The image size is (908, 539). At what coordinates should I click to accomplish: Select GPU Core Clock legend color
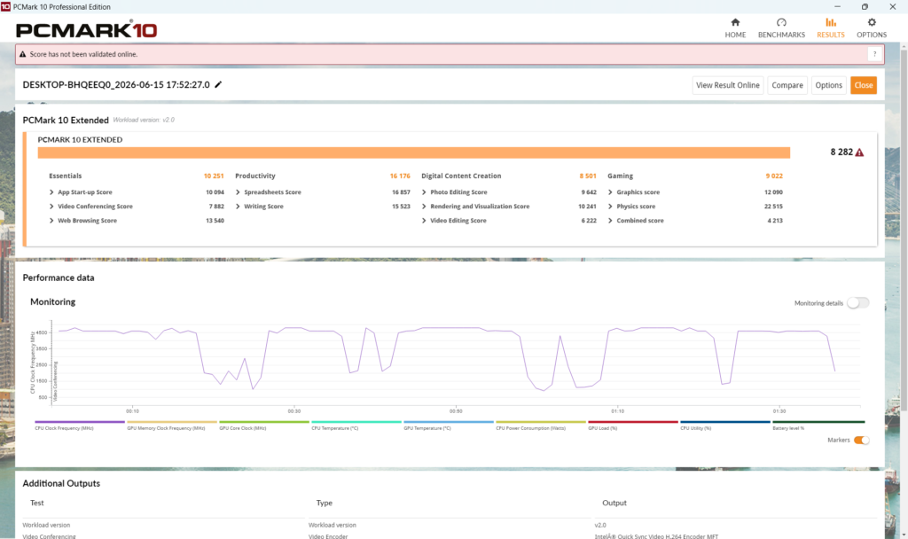264,422
